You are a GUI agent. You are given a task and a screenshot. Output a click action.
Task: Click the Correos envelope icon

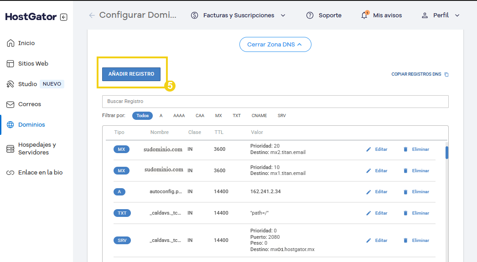(x=10, y=104)
